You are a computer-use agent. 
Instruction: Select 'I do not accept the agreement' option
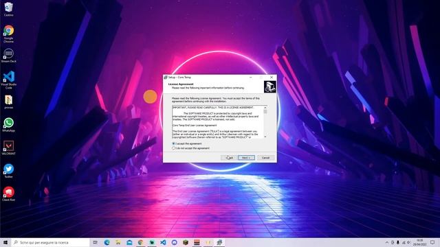[191, 148]
